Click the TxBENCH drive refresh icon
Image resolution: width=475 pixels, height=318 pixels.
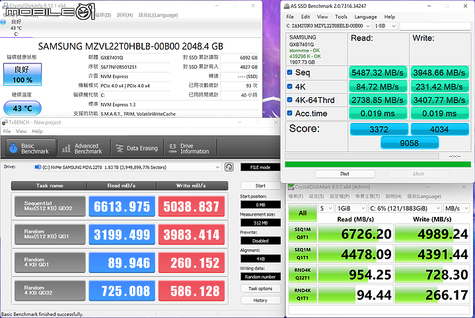229,167
